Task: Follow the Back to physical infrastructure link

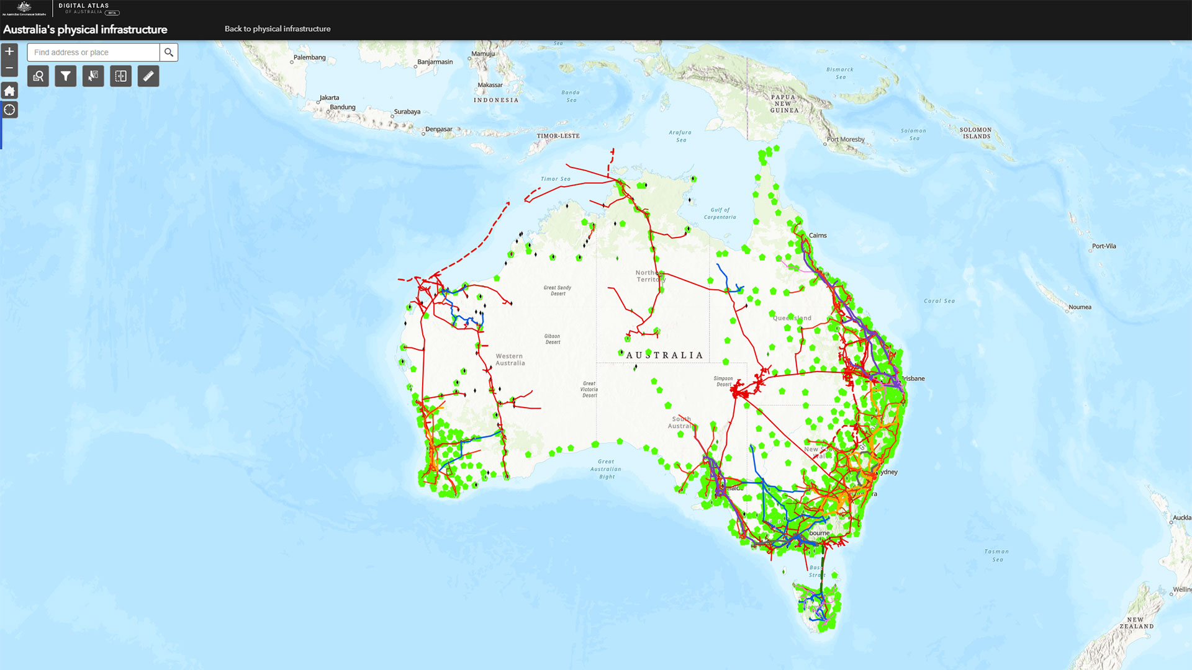Action: tap(278, 29)
